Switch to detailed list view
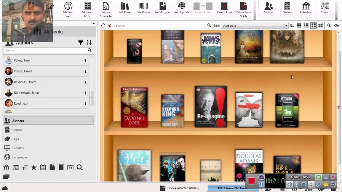This screenshot has width=342, height=192. click(306, 26)
